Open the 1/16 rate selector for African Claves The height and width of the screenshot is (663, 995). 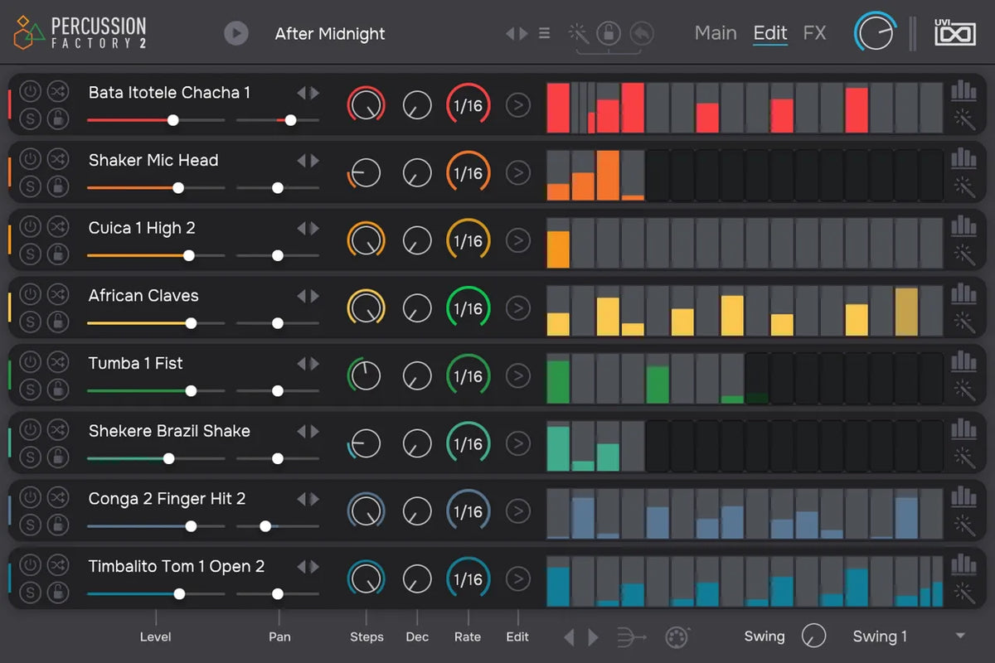click(468, 308)
